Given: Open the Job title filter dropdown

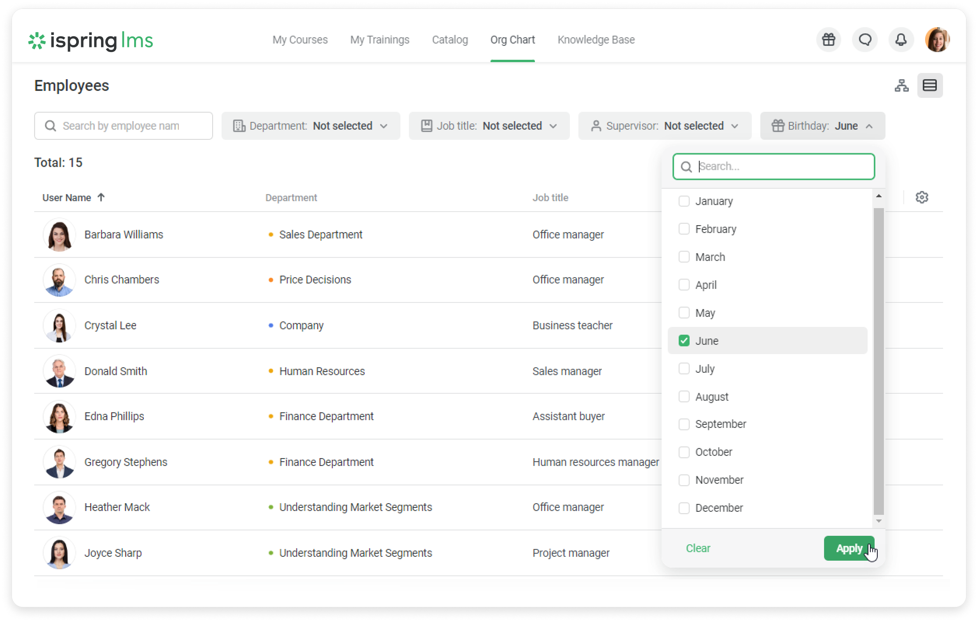Looking at the screenshot, I should 489,126.
